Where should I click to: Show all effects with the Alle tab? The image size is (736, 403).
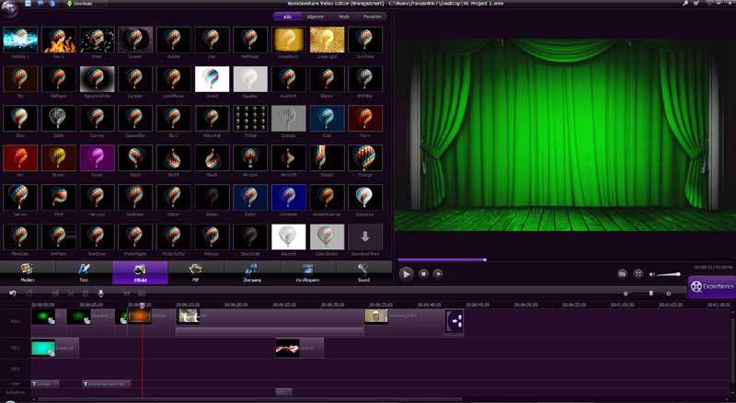[288, 17]
